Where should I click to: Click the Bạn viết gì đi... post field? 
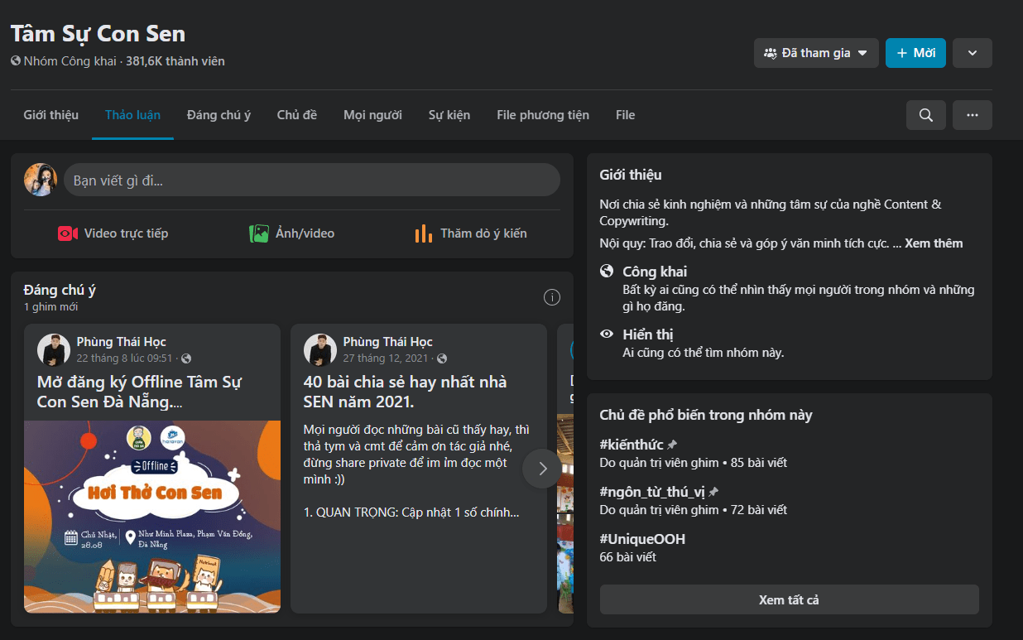pyautogui.click(x=312, y=180)
